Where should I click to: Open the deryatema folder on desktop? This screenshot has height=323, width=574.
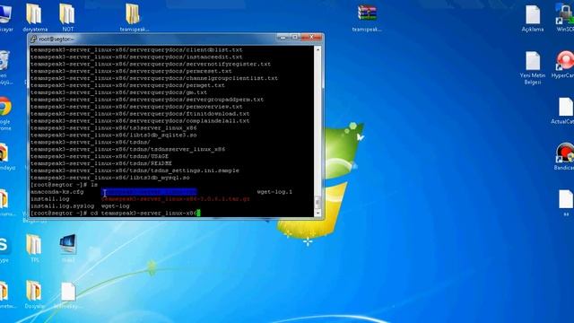[x=34, y=18]
